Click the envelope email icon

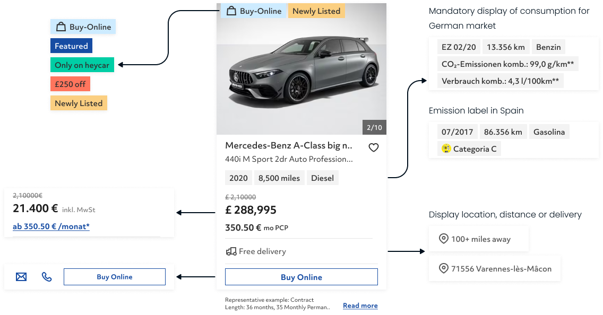[x=21, y=277]
